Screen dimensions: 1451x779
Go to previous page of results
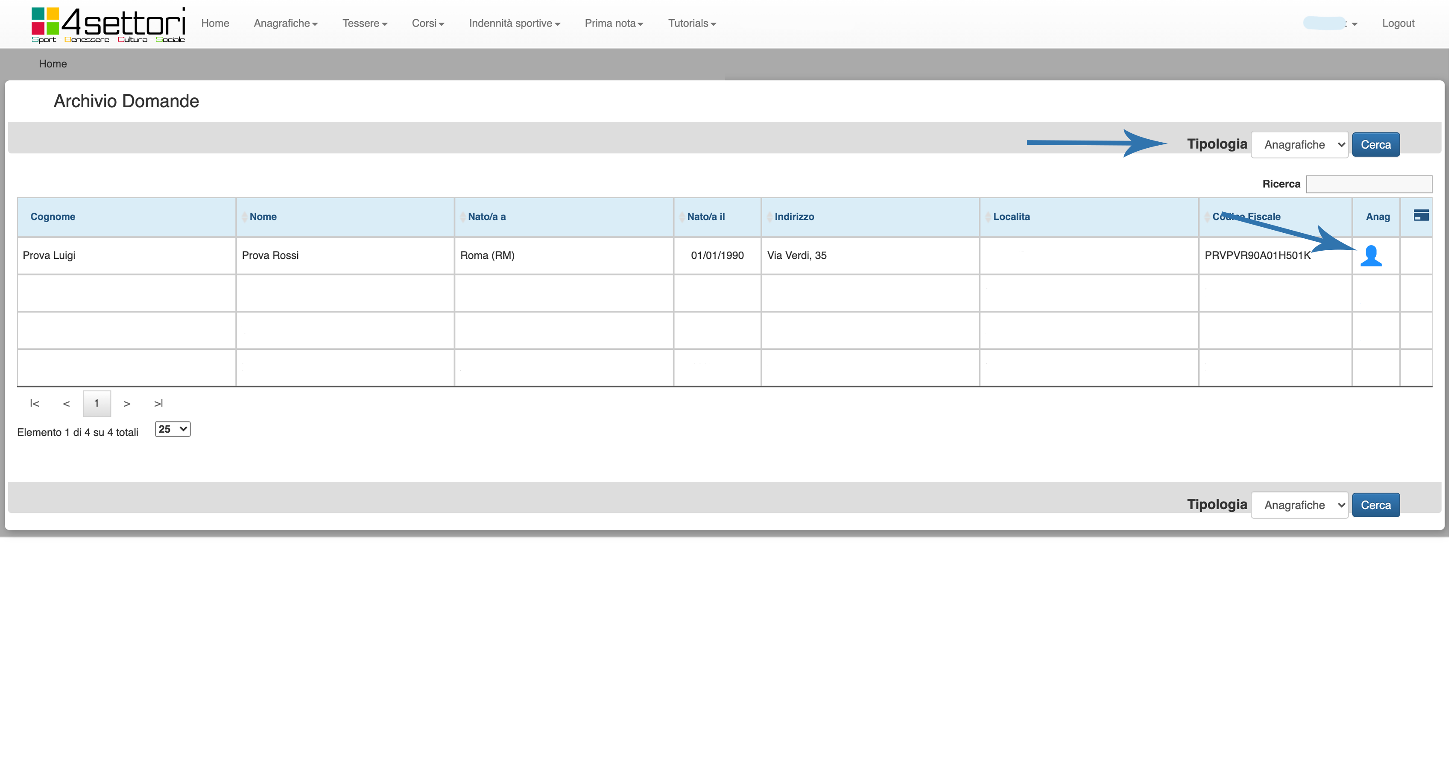(x=67, y=403)
